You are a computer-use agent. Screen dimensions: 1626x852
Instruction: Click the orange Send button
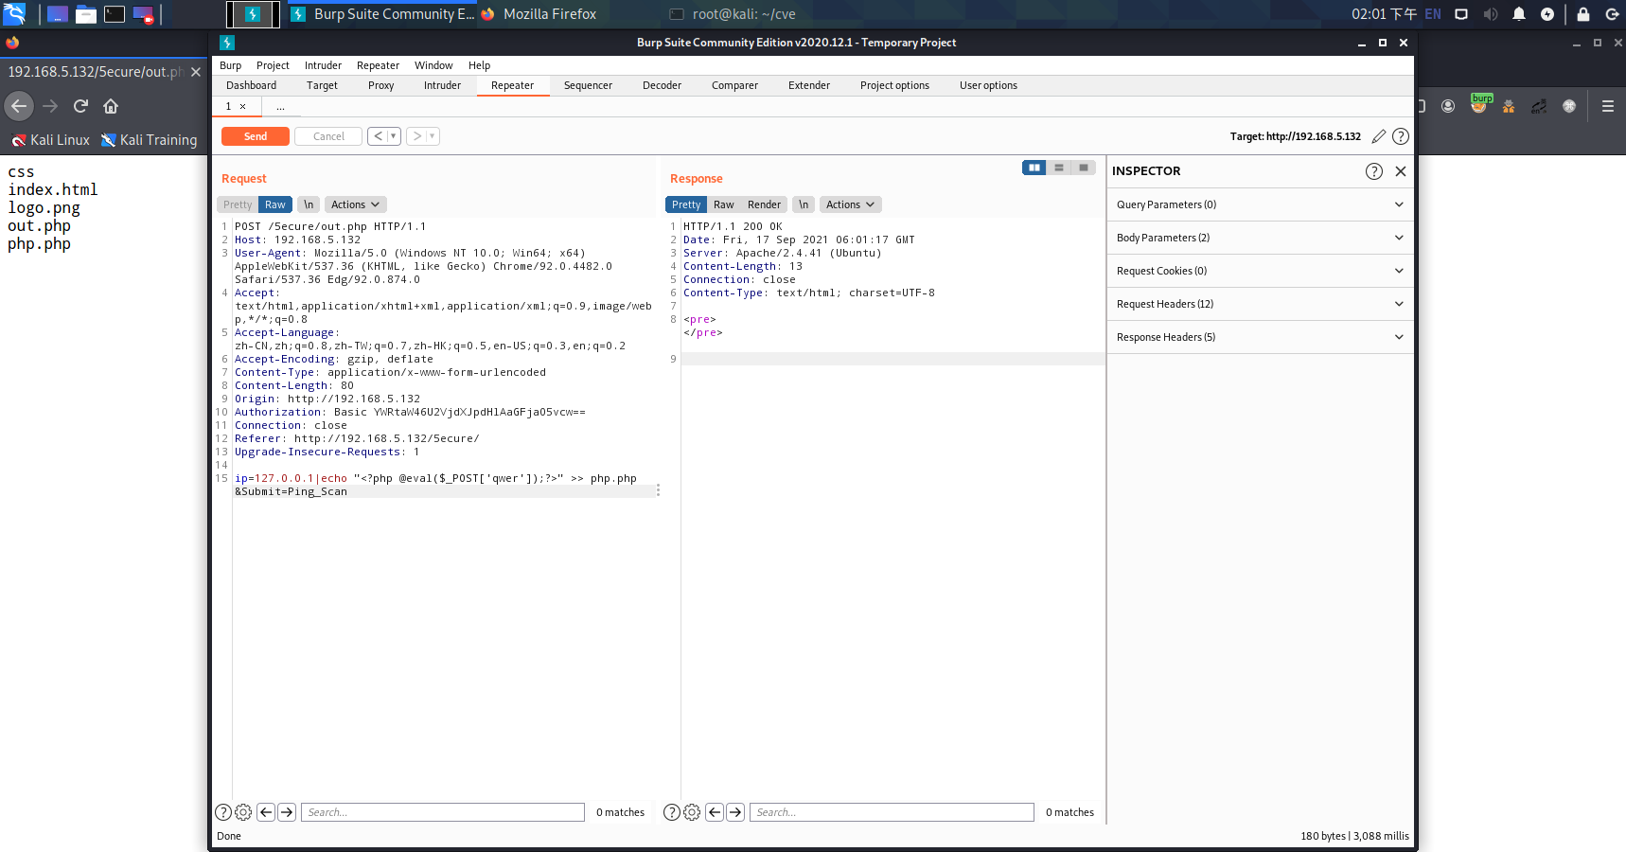[256, 136]
